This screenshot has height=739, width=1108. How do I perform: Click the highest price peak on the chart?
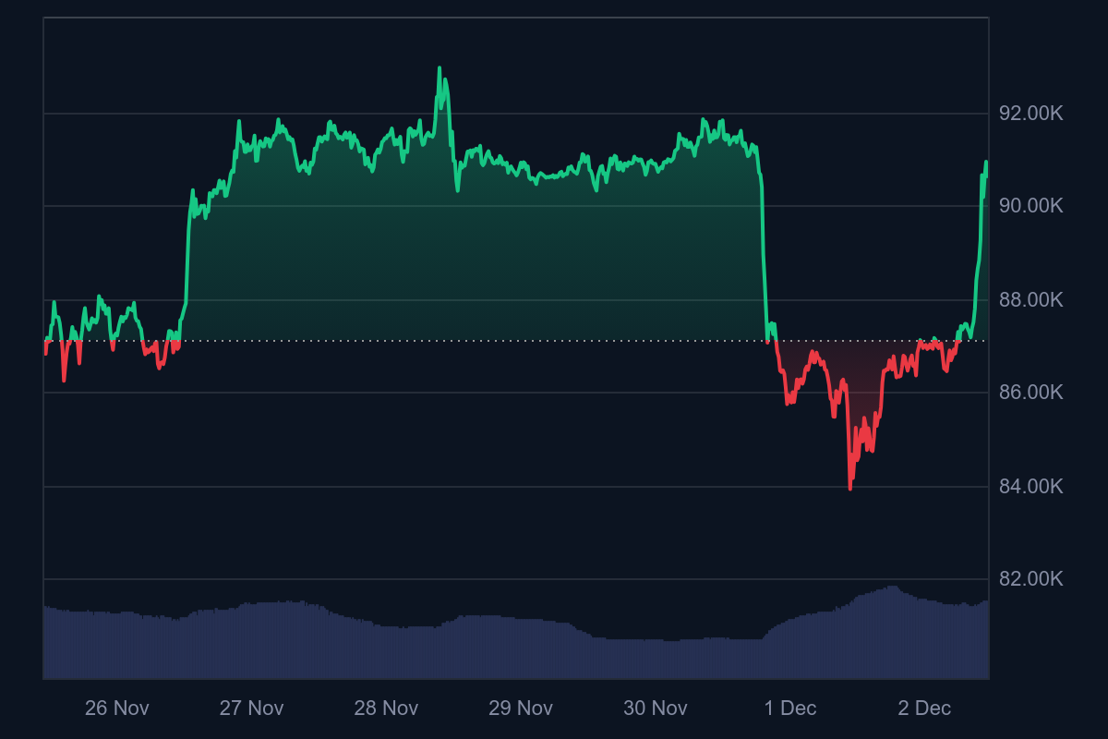440,68
